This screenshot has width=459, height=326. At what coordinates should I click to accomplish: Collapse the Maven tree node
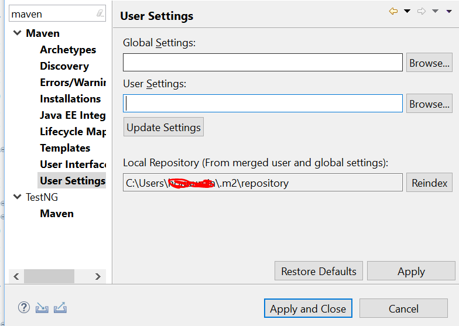[x=18, y=33]
